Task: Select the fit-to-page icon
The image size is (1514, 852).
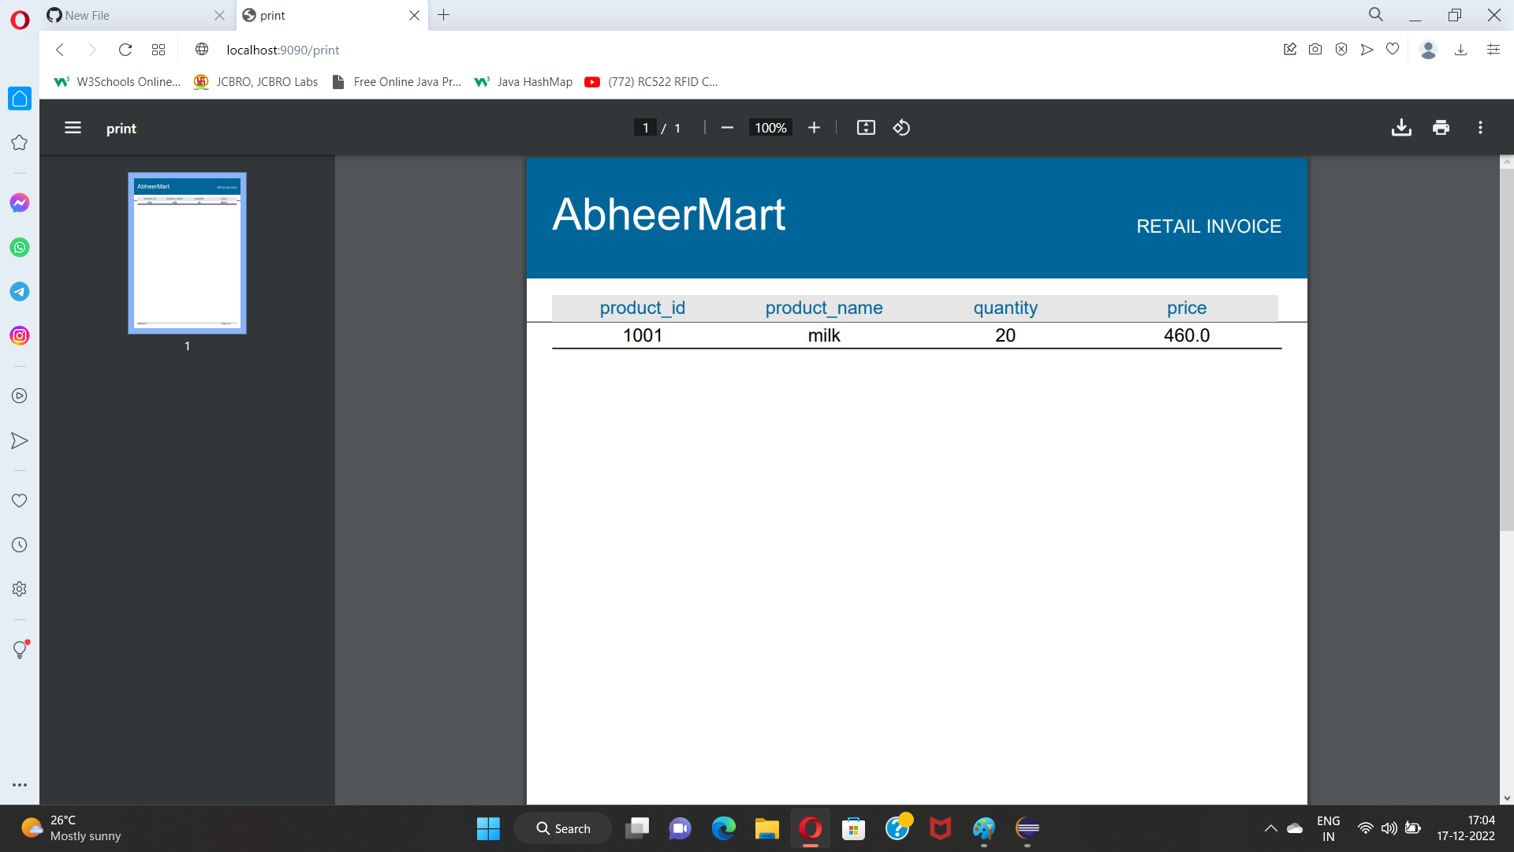Action: [866, 127]
